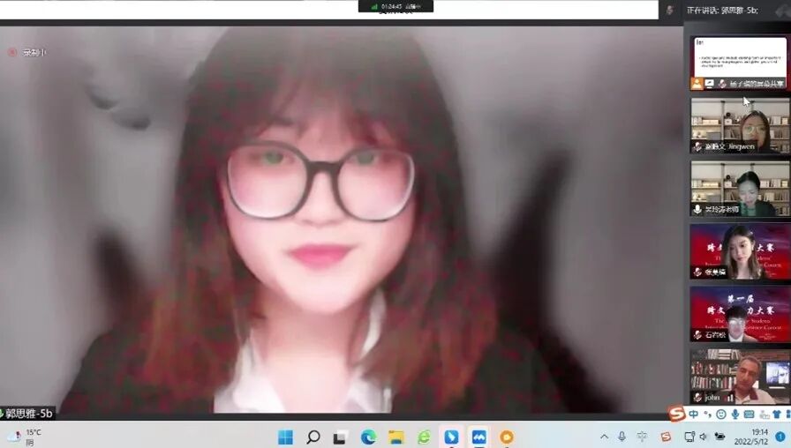Click the meeting timer bar showing 01:04:45
Image resolution: width=791 pixels, height=448 pixels.
point(395,6)
